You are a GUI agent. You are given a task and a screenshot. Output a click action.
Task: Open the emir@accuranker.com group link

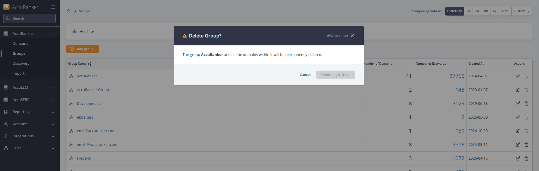[96, 131]
